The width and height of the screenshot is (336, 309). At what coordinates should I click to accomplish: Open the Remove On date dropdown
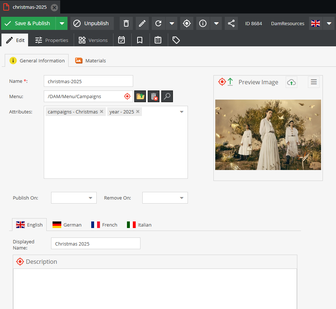pos(182,198)
